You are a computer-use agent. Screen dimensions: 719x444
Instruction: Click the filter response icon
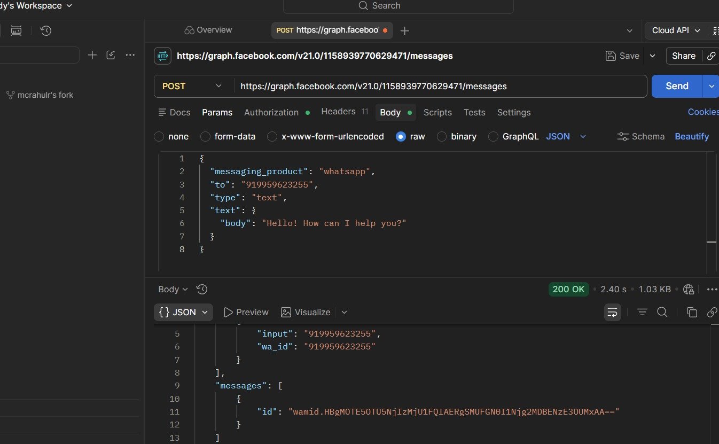pos(642,312)
